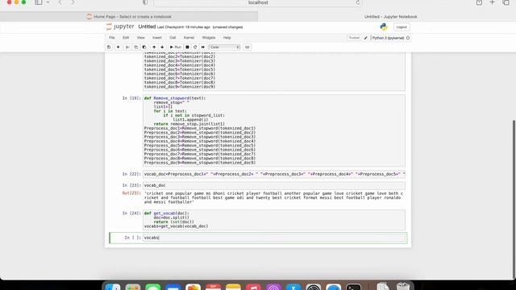Open Messages in the Dock

coord(153,287)
